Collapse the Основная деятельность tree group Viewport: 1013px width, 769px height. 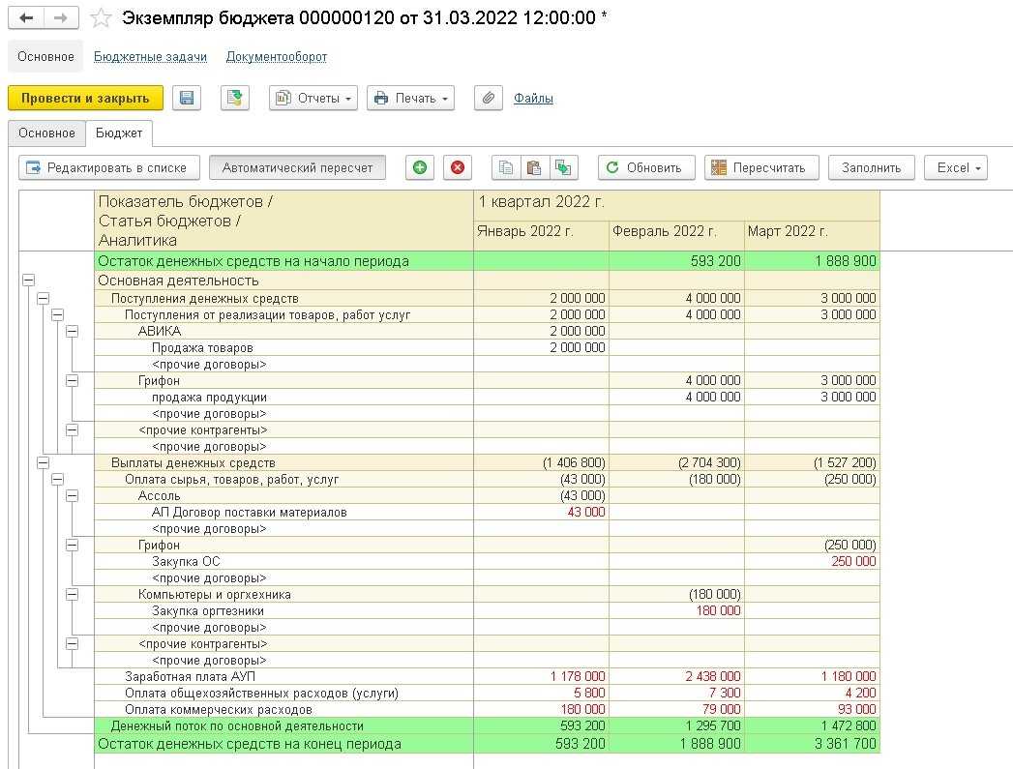pos(28,281)
